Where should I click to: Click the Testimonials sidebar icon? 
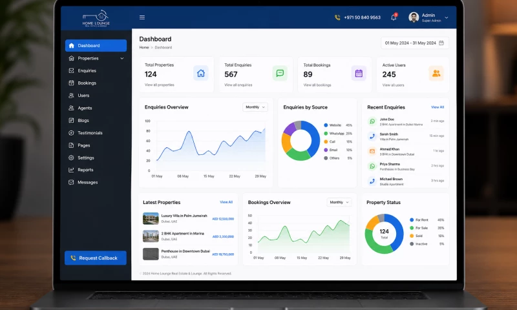71,133
